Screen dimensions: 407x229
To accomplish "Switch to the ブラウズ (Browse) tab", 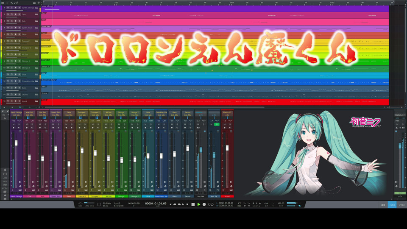I will tap(402, 205).
